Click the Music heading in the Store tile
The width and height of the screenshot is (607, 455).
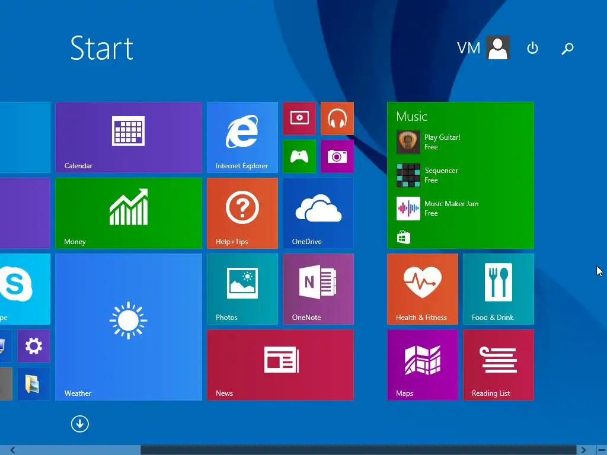pos(411,117)
